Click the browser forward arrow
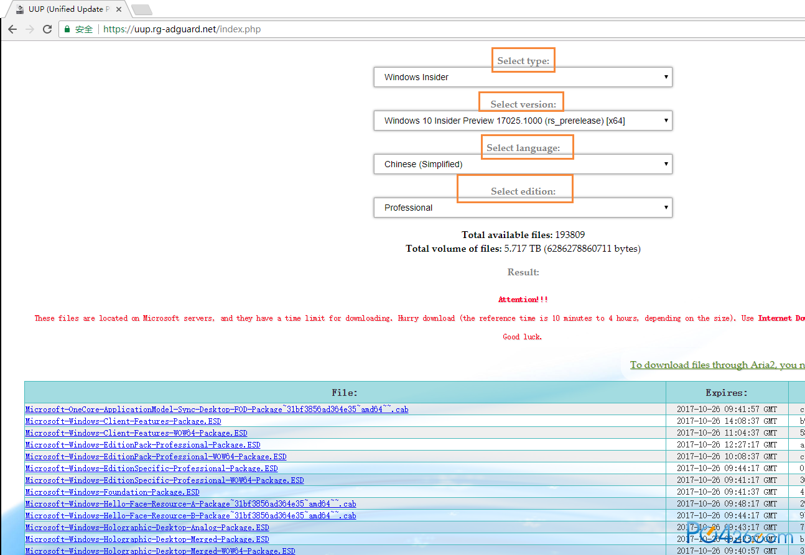Viewport: 805px width, 555px height. coord(30,29)
